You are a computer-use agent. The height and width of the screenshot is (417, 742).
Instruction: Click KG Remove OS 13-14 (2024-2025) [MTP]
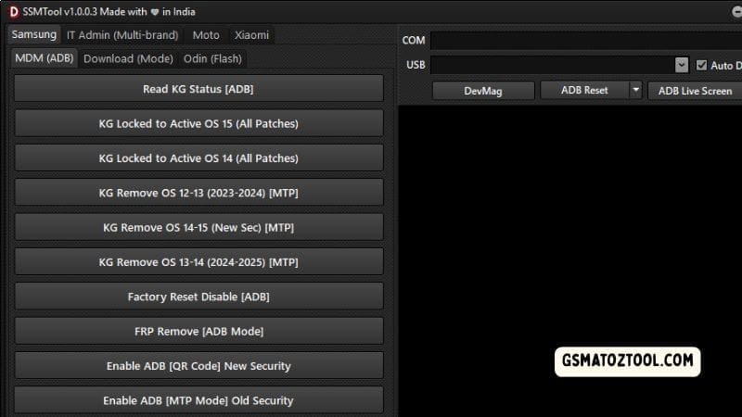click(x=198, y=261)
